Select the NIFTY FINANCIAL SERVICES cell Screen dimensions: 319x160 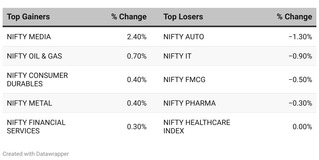coord(36,127)
